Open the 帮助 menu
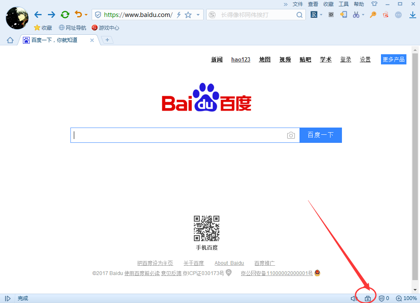Image resolution: width=420 pixels, height=303 pixels. coord(358,4)
